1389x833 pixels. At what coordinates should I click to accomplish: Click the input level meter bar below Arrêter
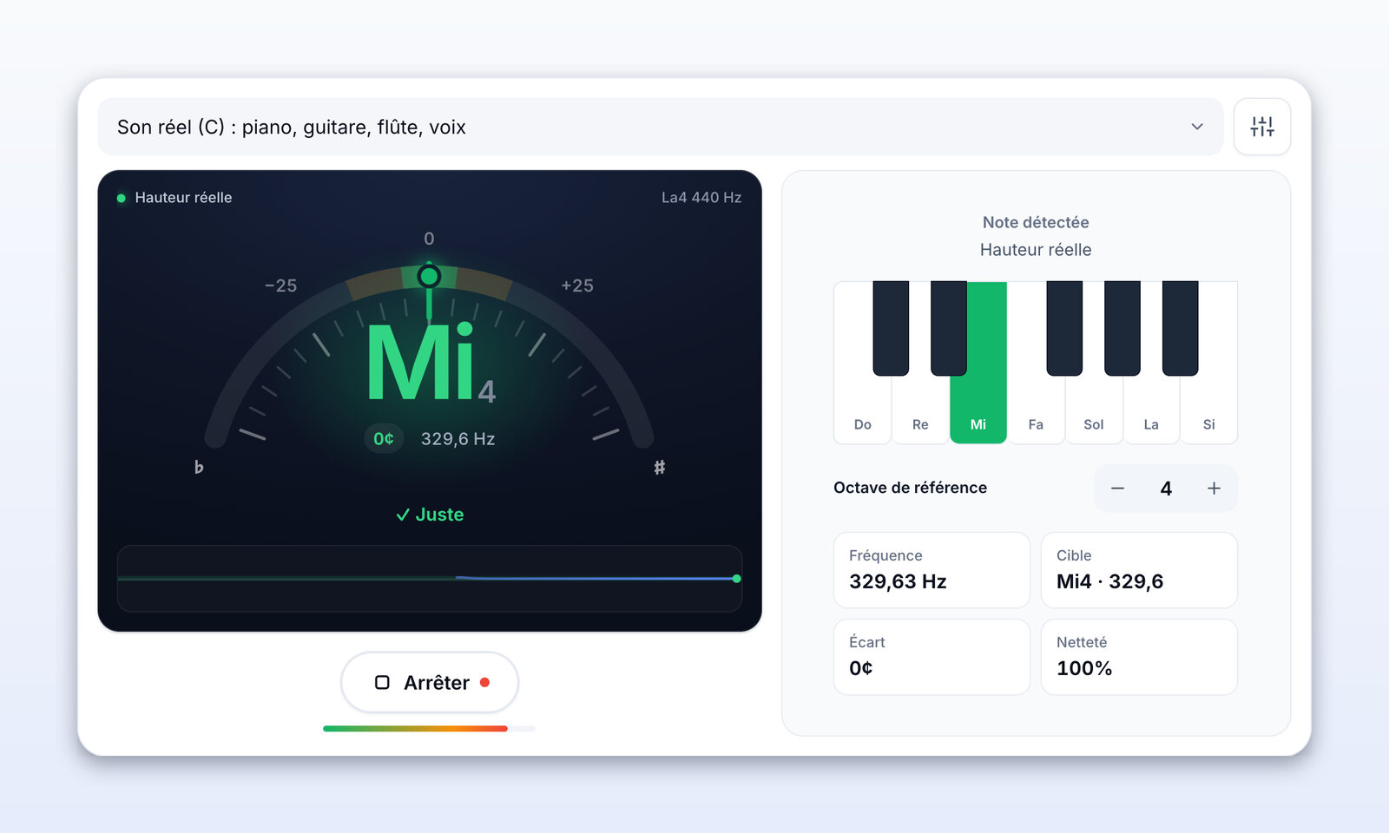point(429,729)
